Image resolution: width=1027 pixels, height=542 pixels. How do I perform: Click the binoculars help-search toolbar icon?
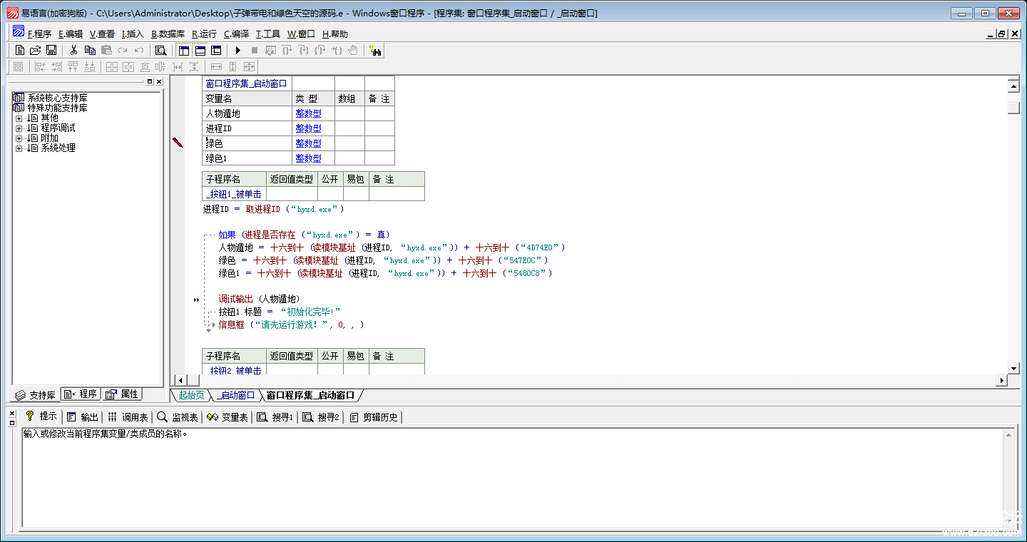(x=376, y=50)
